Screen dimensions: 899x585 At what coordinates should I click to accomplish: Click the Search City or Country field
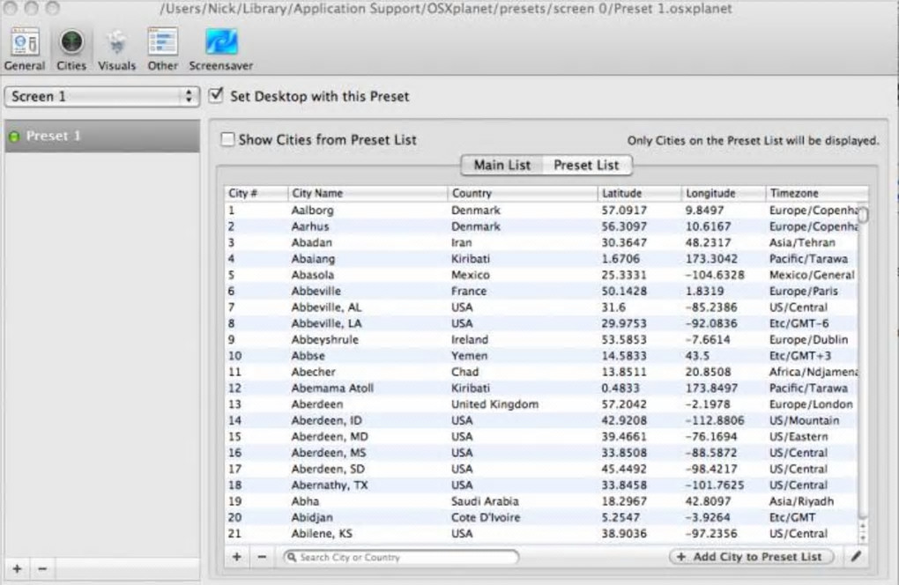coord(401,557)
